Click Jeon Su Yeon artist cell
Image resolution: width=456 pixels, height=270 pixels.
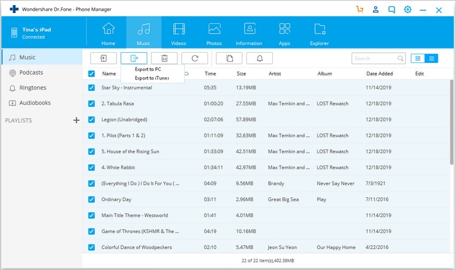coord(283,247)
